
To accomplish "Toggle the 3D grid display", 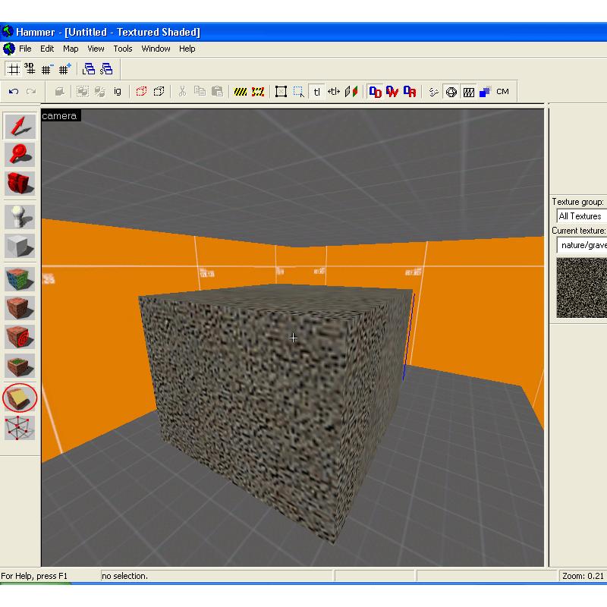I will pos(30,69).
